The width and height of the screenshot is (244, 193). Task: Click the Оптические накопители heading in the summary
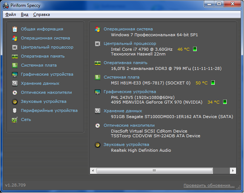coord(129,126)
